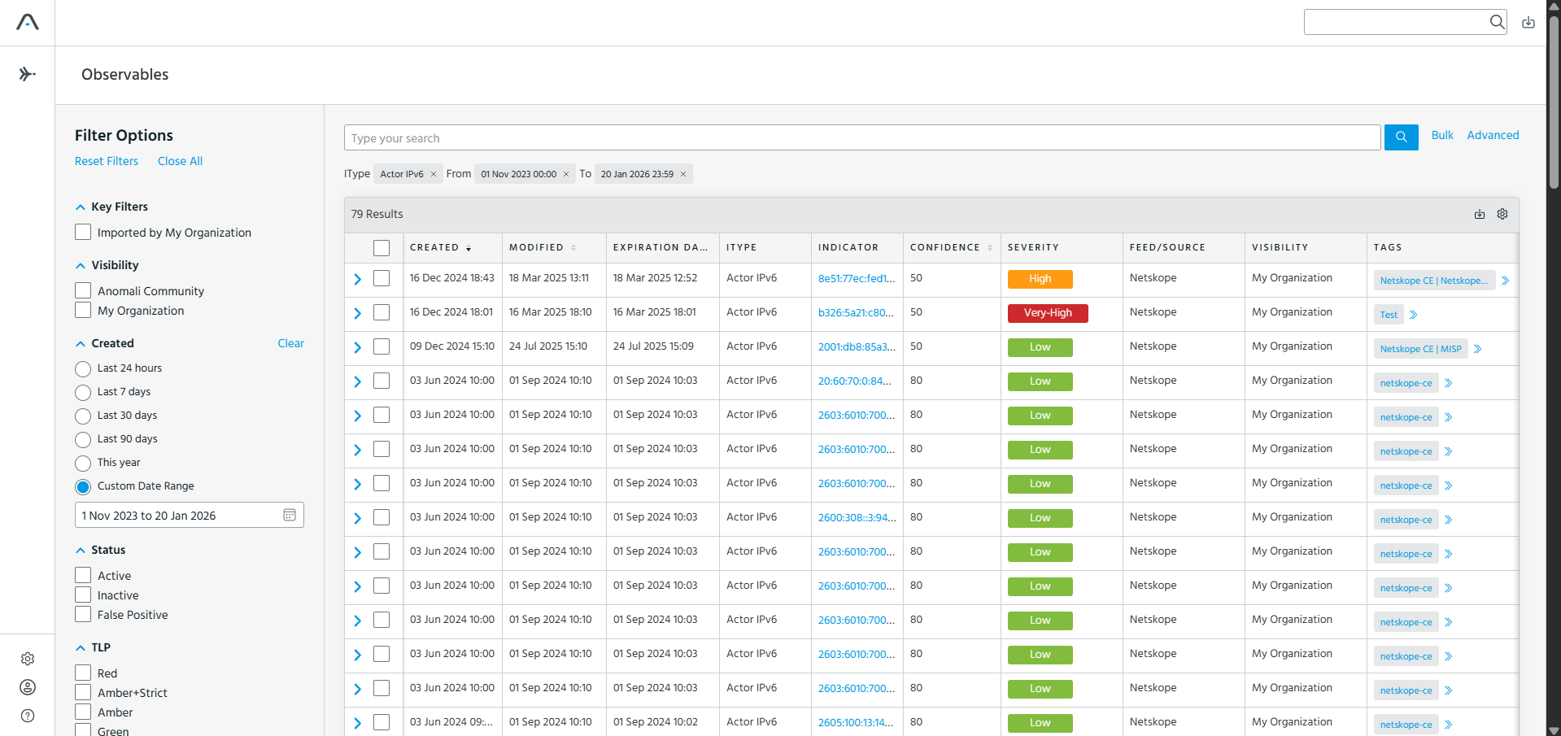Click the blue search magnifier button
The image size is (1561, 736).
(x=1401, y=137)
